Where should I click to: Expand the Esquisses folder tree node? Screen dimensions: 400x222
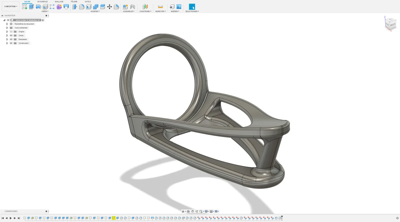pos(7,39)
